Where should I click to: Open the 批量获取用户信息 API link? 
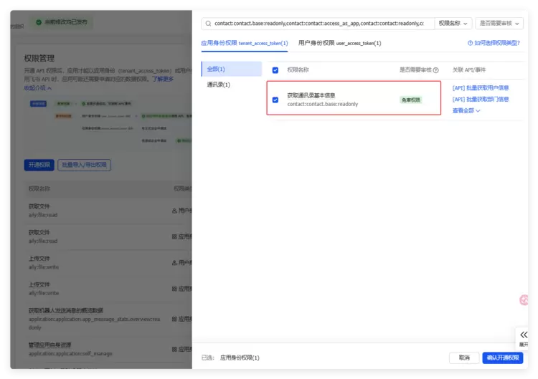[481, 88]
